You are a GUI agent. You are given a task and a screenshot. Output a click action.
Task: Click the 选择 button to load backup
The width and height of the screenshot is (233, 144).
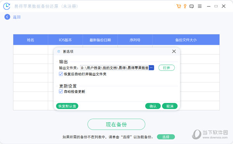[166, 137]
